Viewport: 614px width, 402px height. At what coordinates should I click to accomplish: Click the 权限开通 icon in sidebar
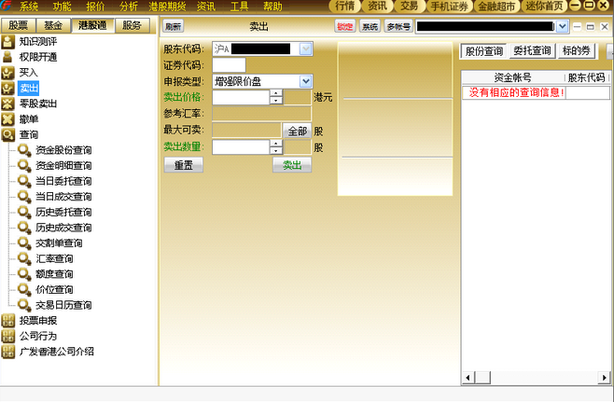[7, 57]
